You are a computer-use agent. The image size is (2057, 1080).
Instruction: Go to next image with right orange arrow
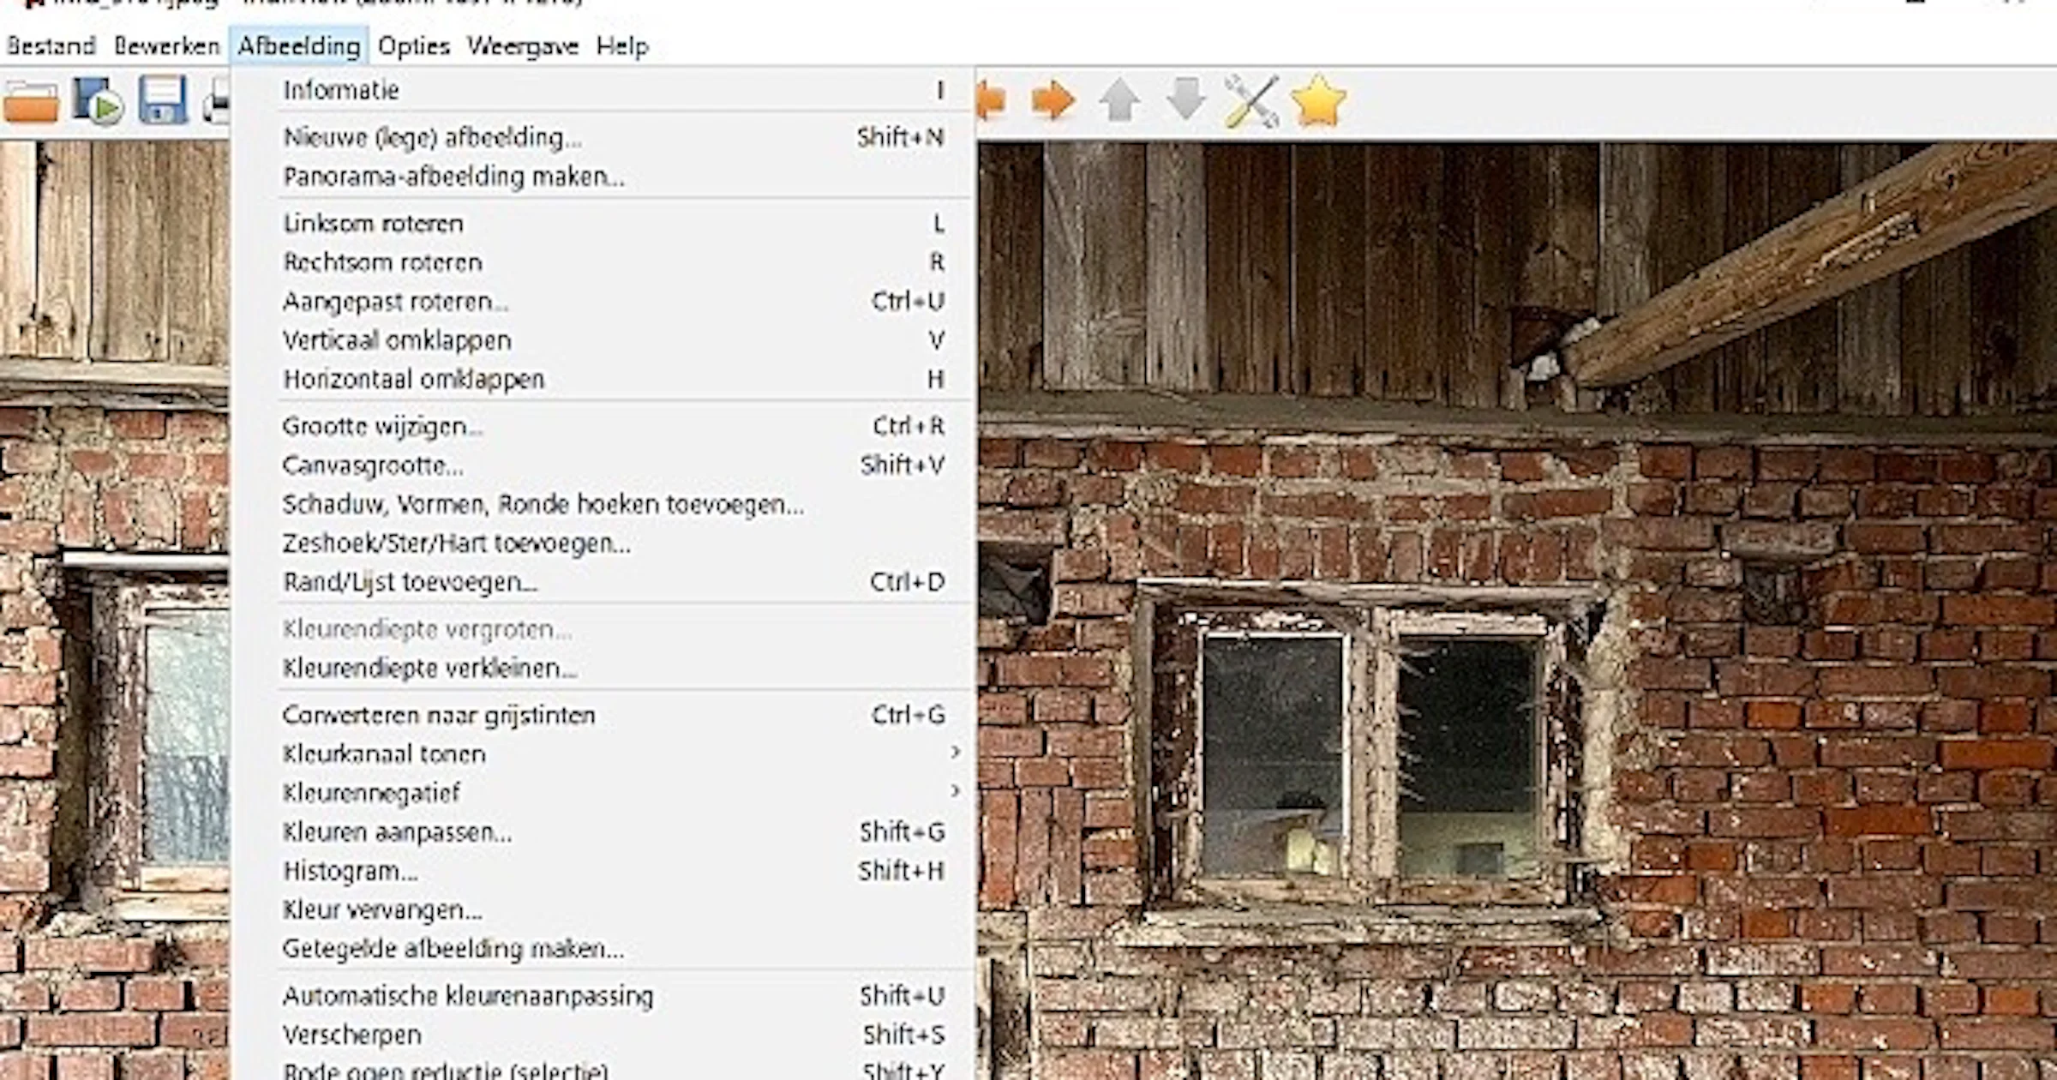[x=1052, y=101]
